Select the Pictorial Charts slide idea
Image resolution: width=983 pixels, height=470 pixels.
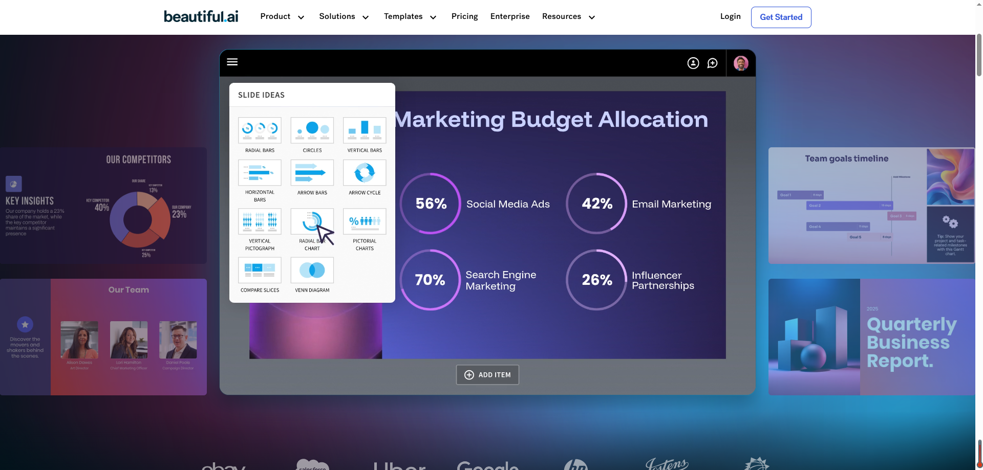[365, 221]
